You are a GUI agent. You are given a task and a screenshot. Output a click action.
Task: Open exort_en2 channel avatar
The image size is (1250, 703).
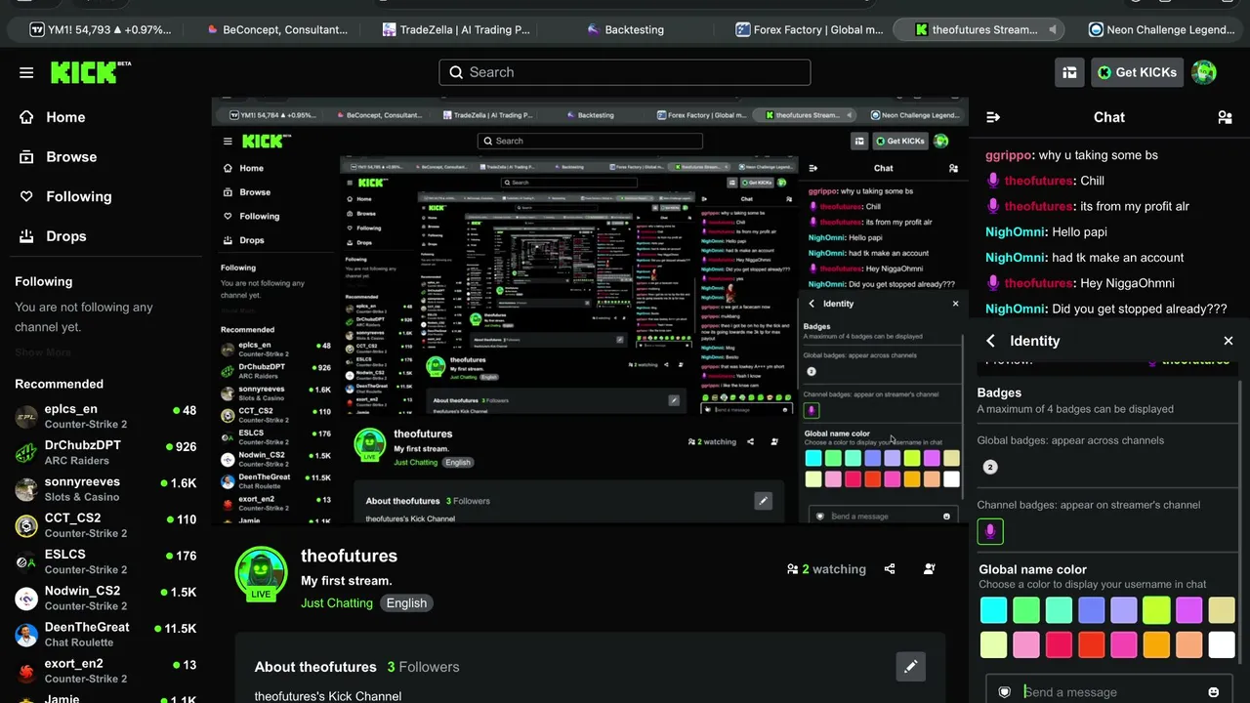[26, 671]
